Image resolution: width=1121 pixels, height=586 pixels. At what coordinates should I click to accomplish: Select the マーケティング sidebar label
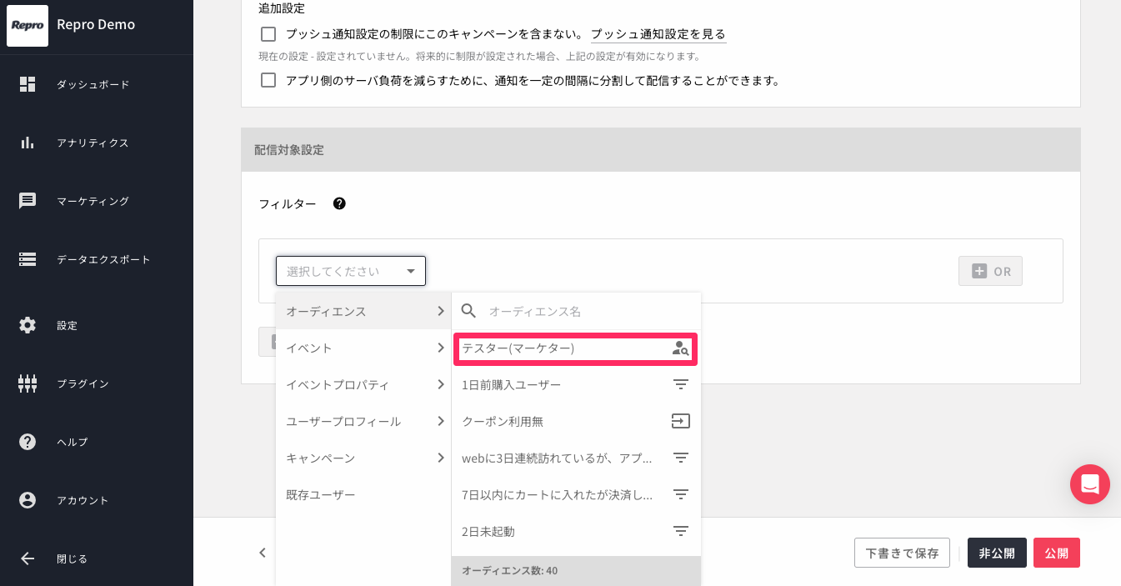click(93, 201)
